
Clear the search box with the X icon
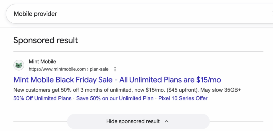click(271, 14)
